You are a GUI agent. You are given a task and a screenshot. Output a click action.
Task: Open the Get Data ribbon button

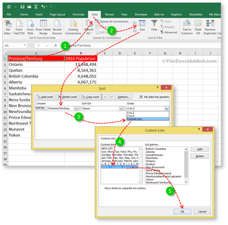8,28
